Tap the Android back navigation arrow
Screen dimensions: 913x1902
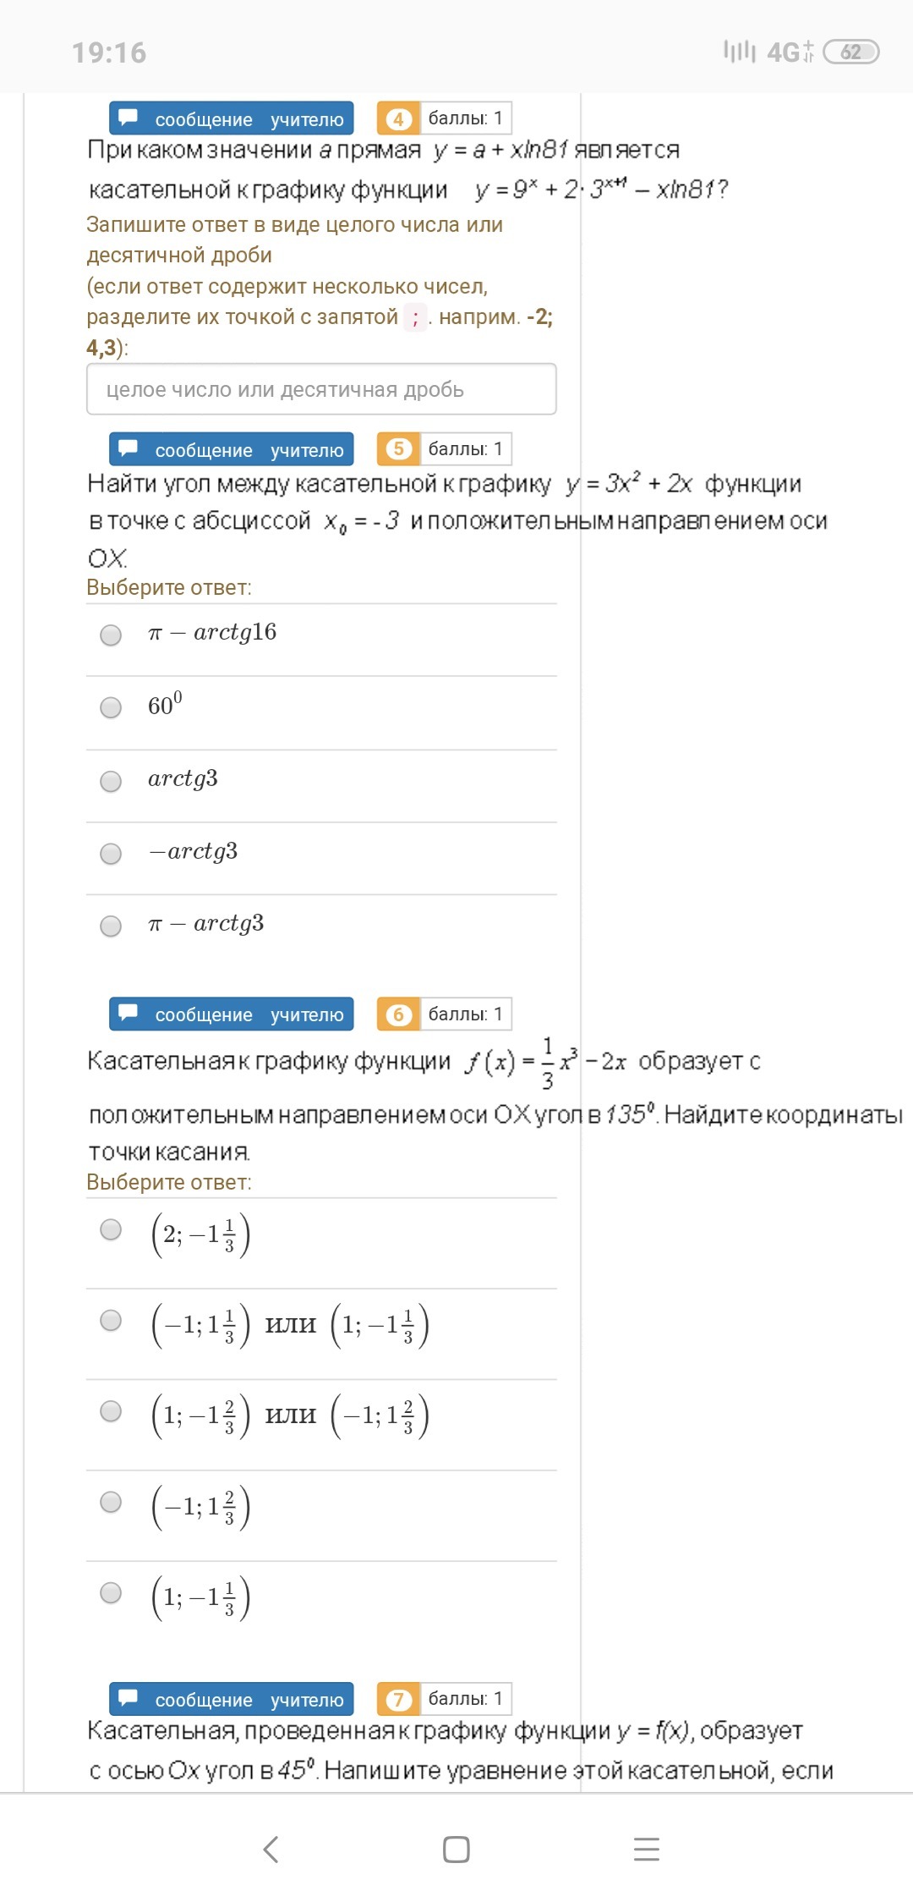click(271, 1850)
